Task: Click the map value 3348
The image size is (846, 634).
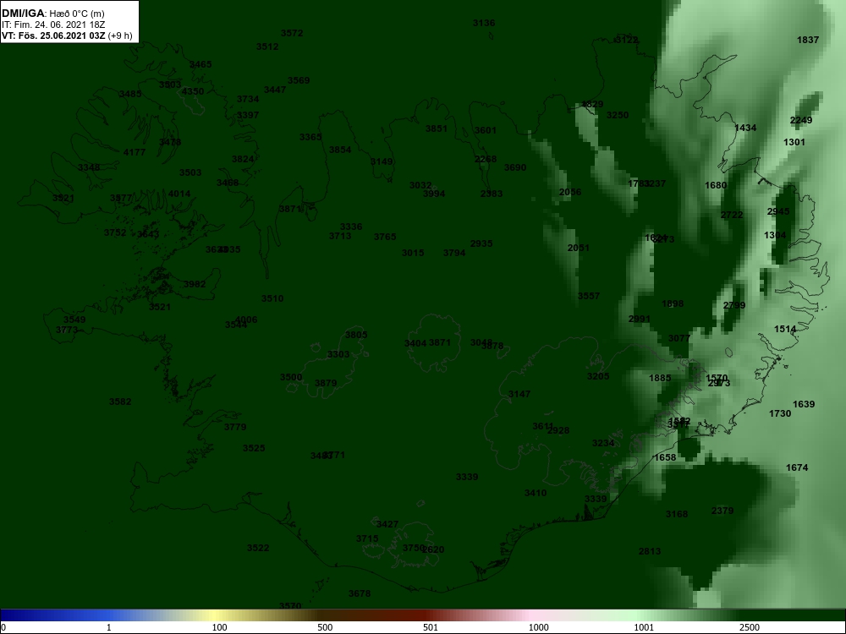Action: (89, 167)
